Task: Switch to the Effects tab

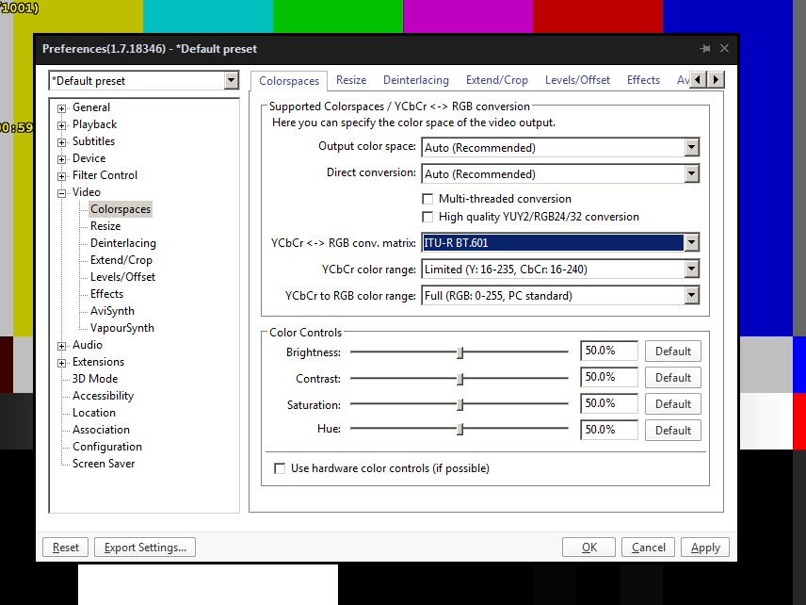Action: tap(643, 80)
